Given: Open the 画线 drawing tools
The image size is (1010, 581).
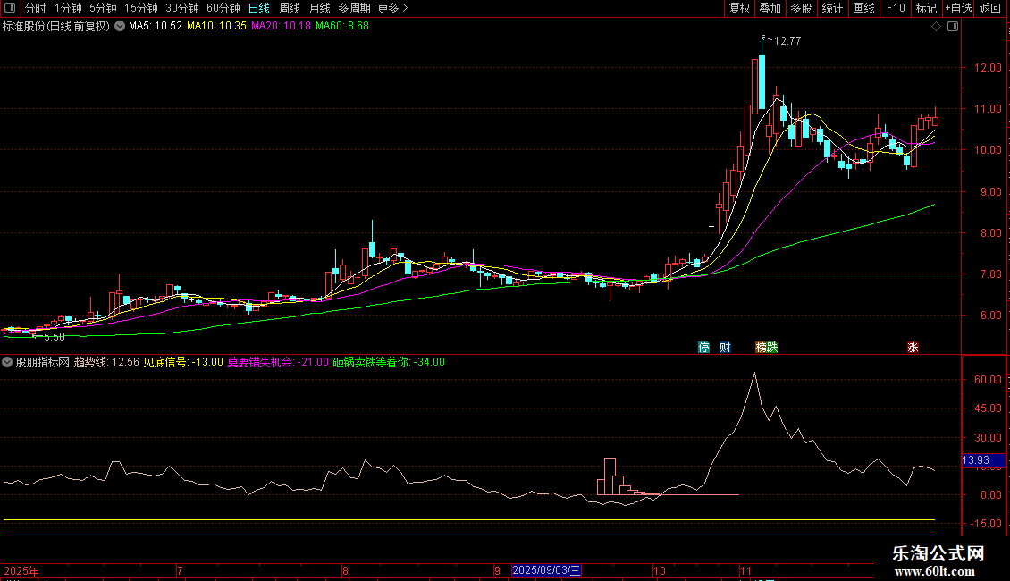Looking at the screenshot, I should pos(863,8).
